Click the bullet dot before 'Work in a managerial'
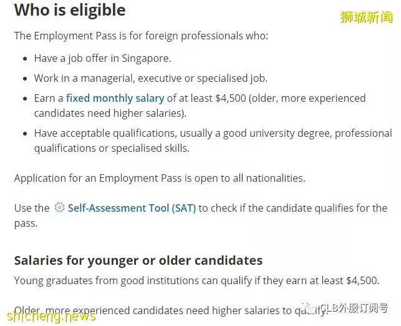This screenshot has width=401, height=326. tap(25, 79)
